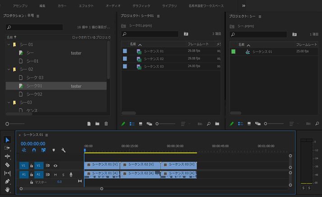Switch to the エフェクト workspace tab
The image size is (322, 197).
[x=86, y=6]
